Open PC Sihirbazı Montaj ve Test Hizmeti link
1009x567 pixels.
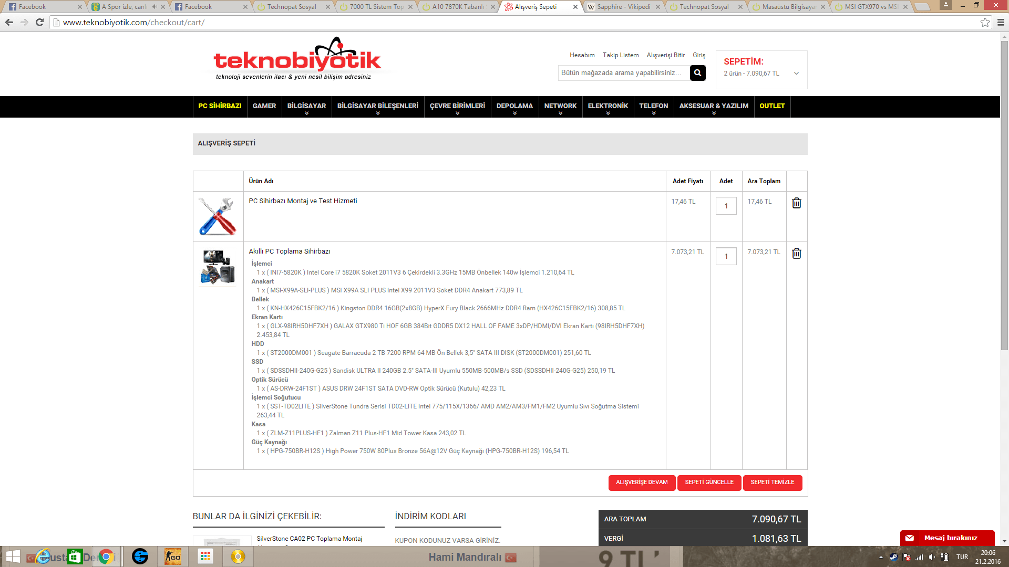(x=303, y=201)
